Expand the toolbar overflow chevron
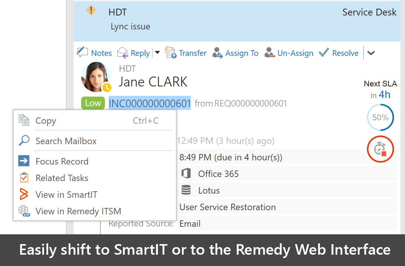Image resolution: width=405 pixels, height=266 pixels. 371,53
